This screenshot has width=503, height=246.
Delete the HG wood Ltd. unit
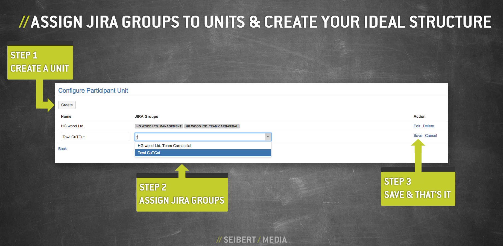pos(428,126)
